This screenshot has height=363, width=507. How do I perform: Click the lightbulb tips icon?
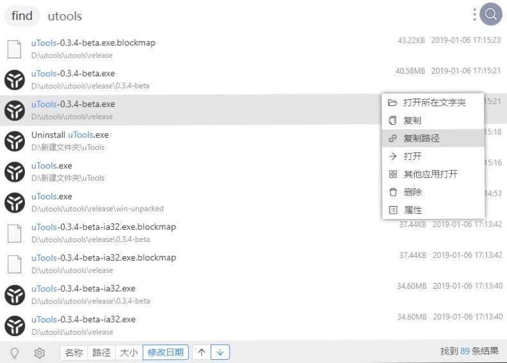14,352
